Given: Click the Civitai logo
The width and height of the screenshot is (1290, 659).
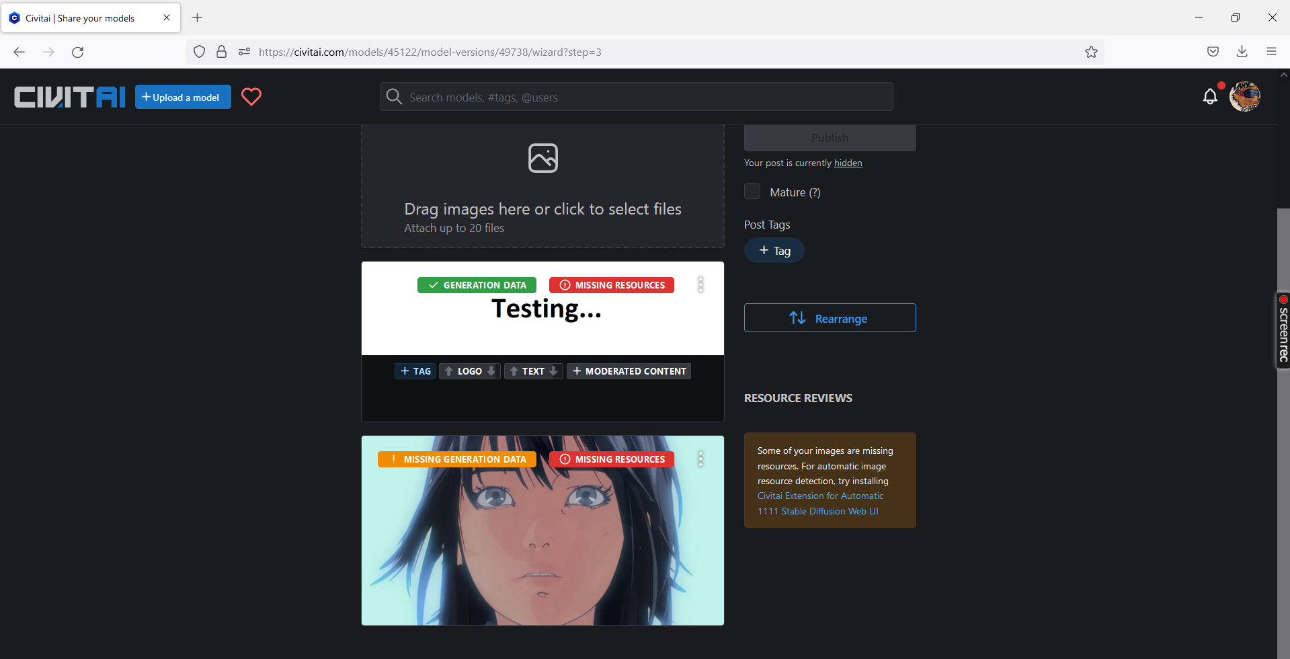Looking at the screenshot, I should click(x=69, y=96).
